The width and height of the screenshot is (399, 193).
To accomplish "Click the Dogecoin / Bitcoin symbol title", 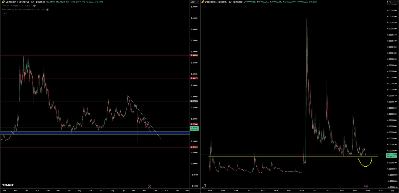I will [x=223, y=2].
